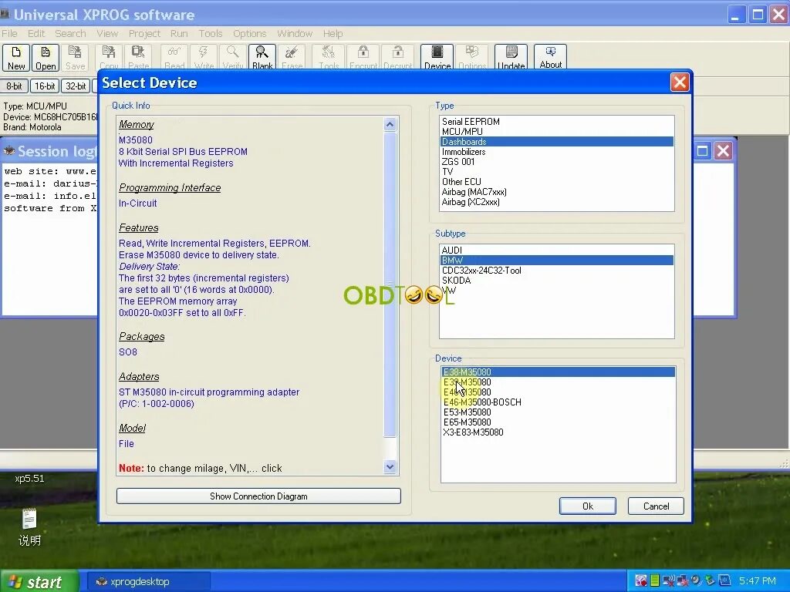Image resolution: width=790 pixels, height=592 pixels.
Task: Click the Quick Info scrollbar thumb
Action: tap(390, 284)
